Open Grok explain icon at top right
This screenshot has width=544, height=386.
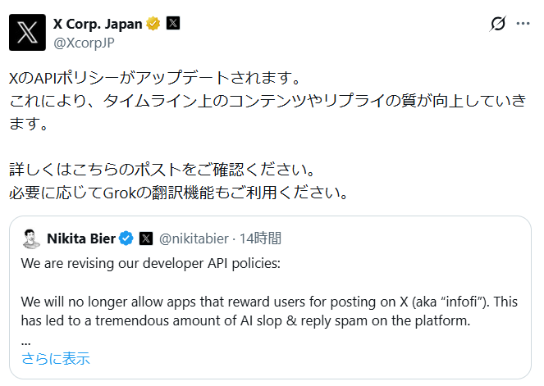click(497, 25)
